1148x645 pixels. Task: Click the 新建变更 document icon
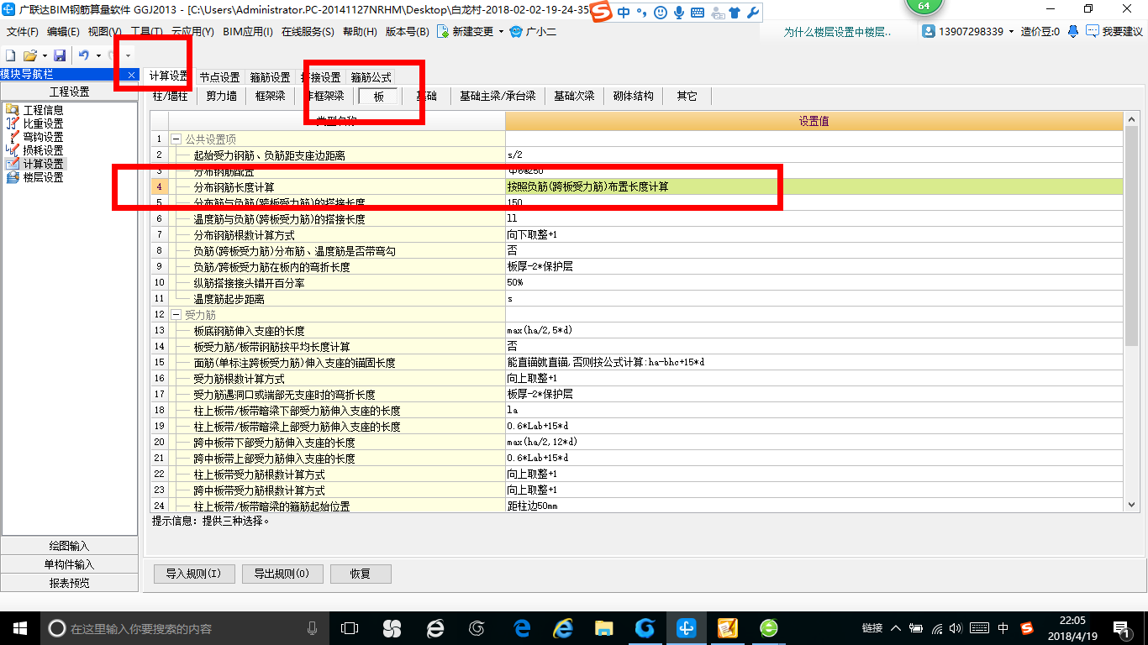pos(443,32)
